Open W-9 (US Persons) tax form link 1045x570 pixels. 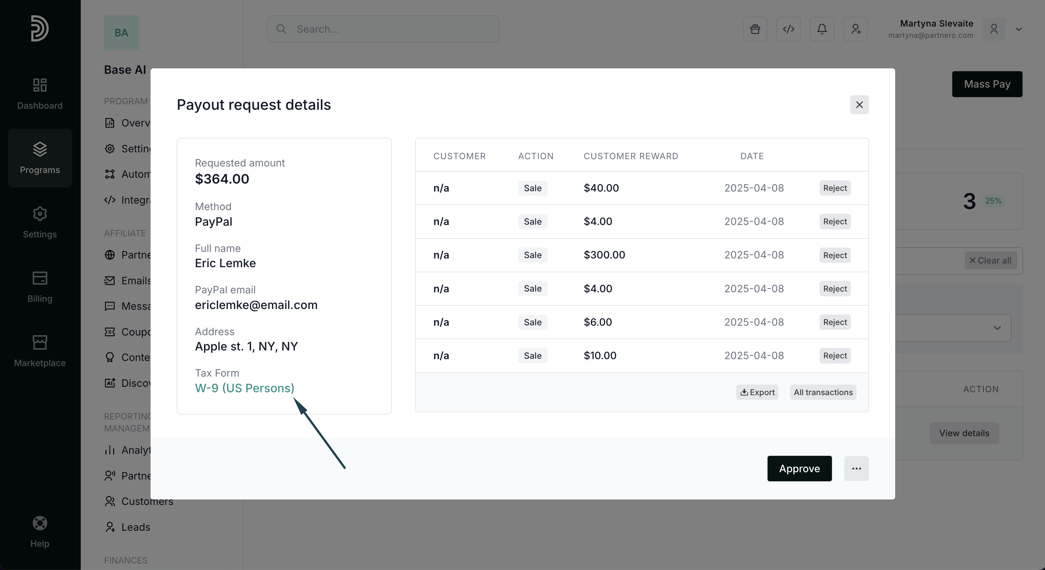(x=244, y=388)
